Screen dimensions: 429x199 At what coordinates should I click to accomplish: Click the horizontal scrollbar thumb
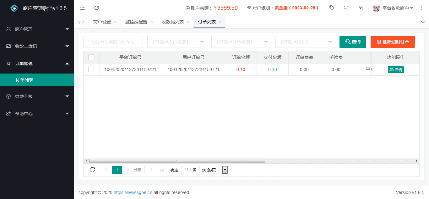pyautogui.click(x=177, y=161)
